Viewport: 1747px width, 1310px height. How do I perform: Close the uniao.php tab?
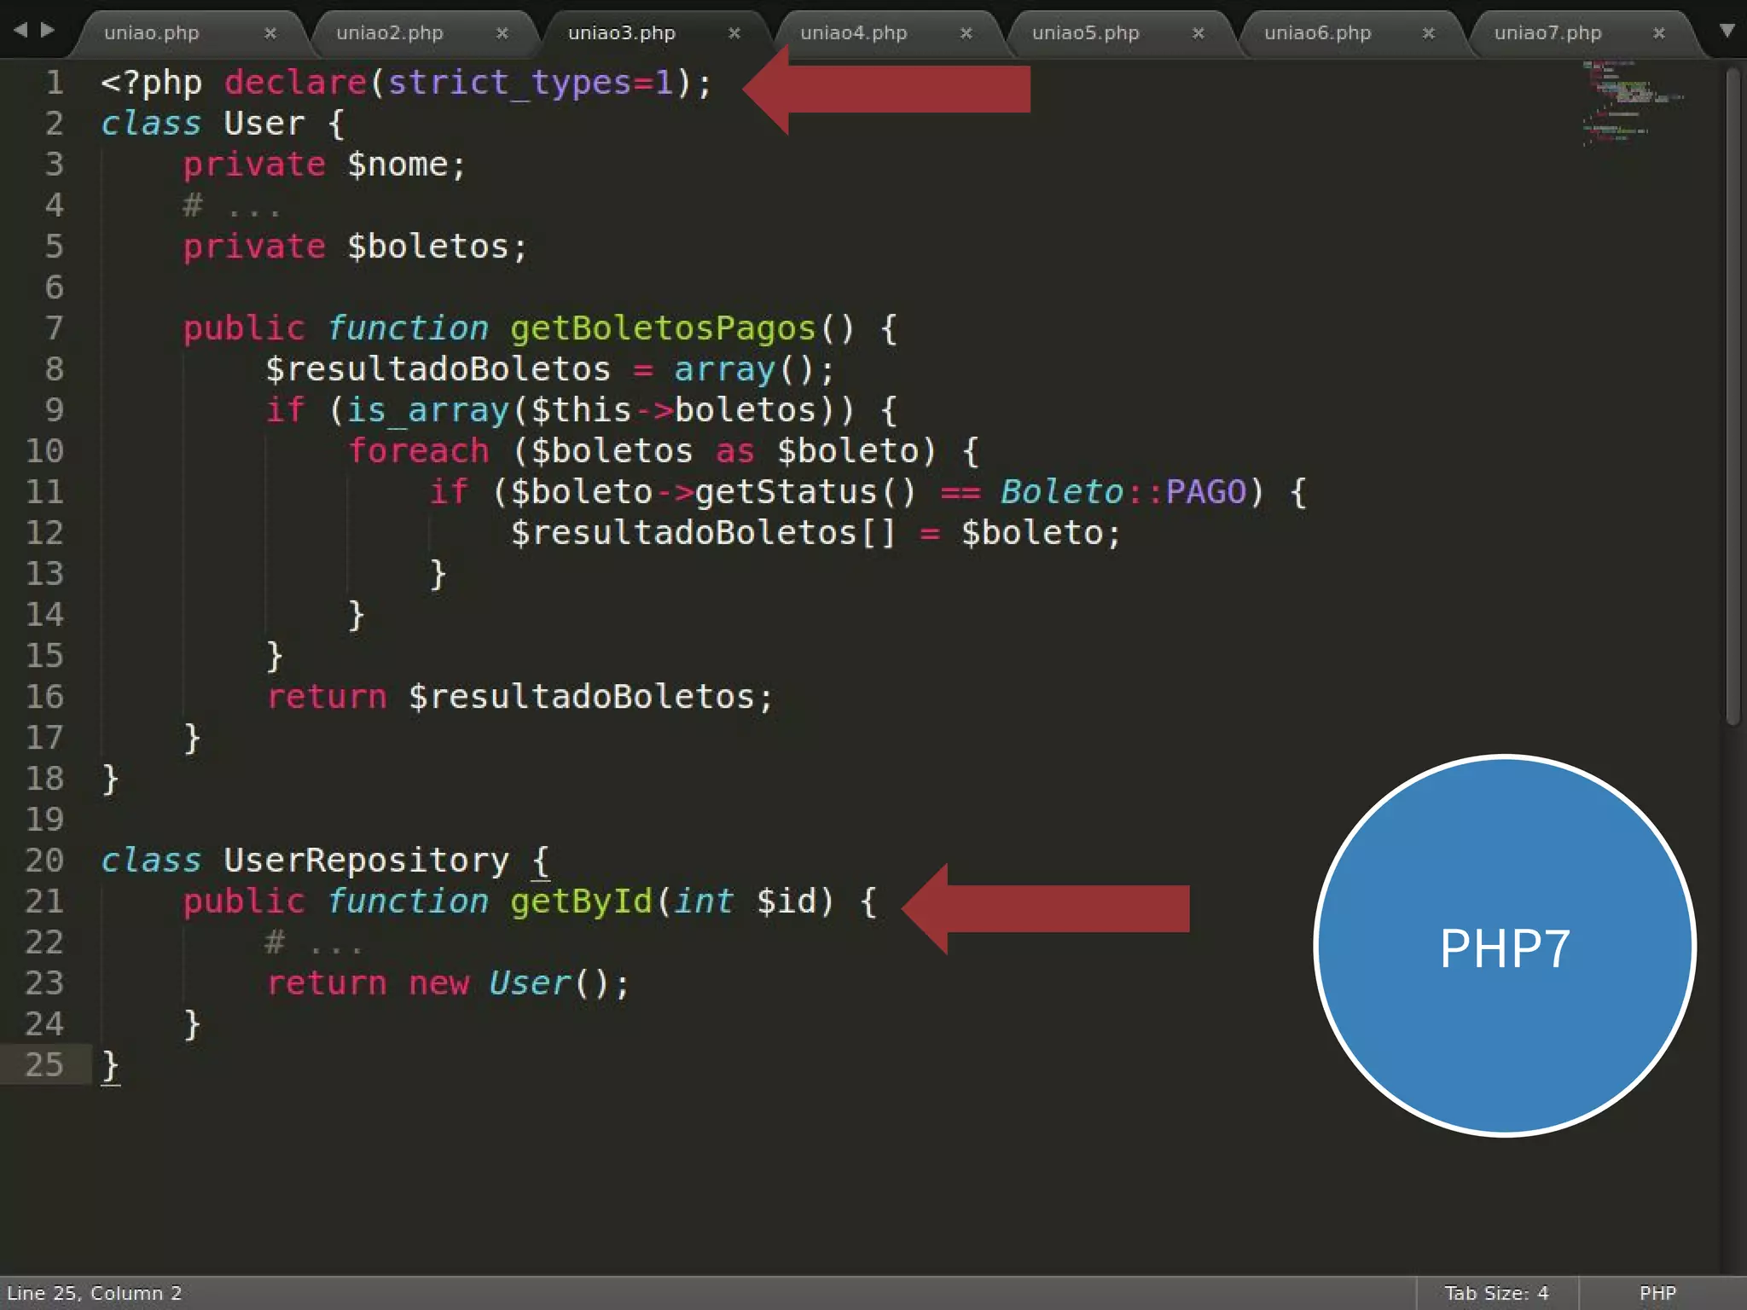coord(270,33)
